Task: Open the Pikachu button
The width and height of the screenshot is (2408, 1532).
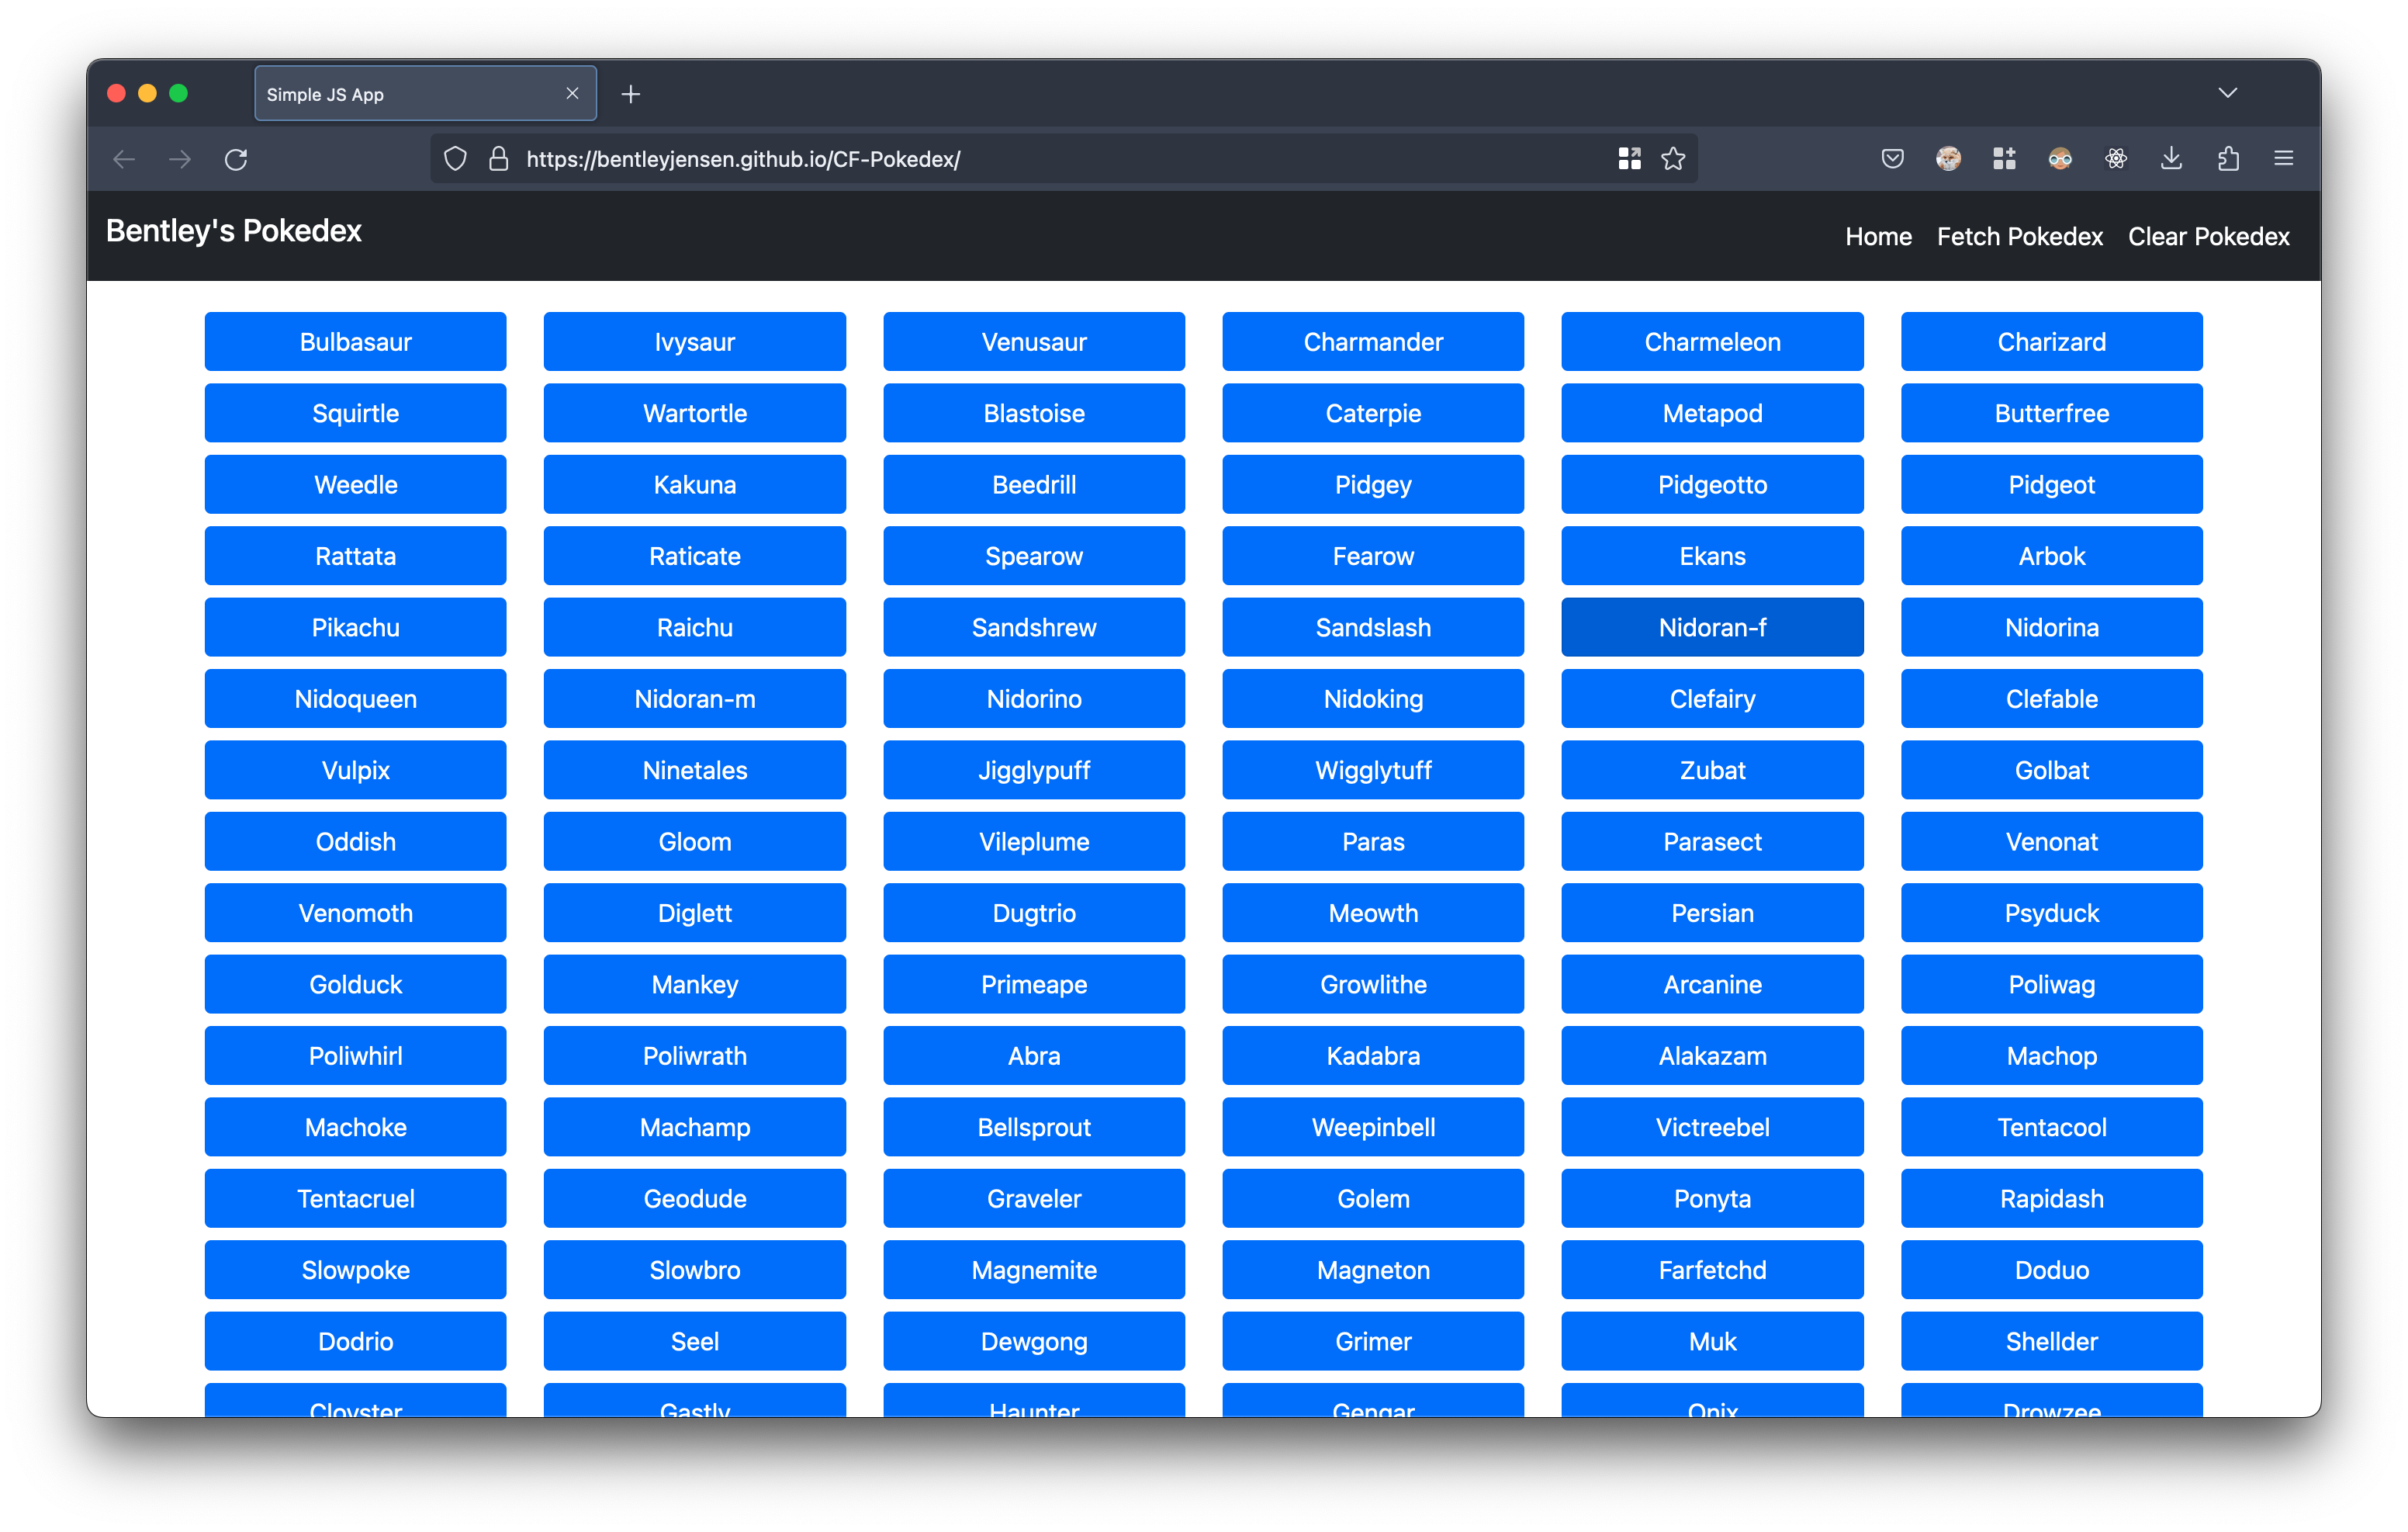Action: 355,627
